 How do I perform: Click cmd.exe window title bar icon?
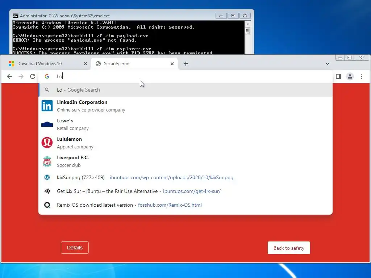pos(15,16)
